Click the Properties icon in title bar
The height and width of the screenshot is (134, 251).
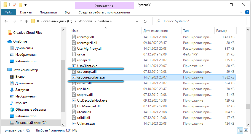14,5
